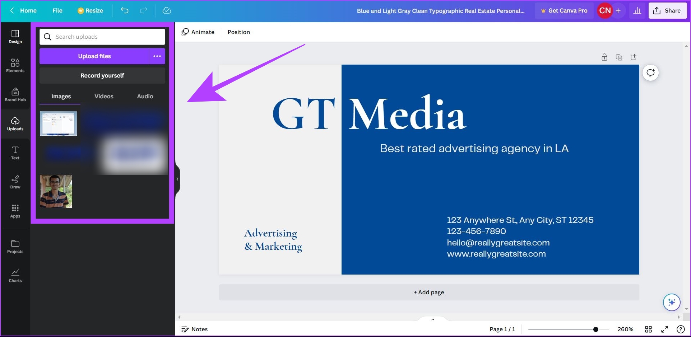Toggle fullscreen presentation mode
Viewport: 691px width, 337px height.
664,329
